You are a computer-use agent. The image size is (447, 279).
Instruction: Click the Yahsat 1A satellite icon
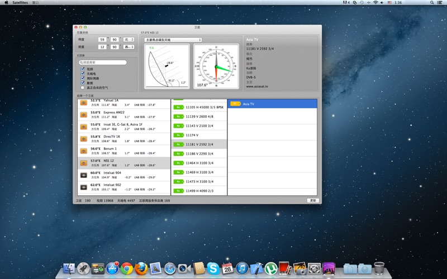pos(83,103)
